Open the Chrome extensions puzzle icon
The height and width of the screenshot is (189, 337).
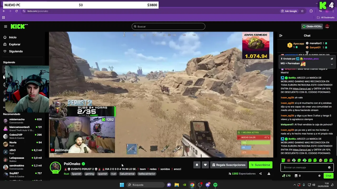(311, 11)
